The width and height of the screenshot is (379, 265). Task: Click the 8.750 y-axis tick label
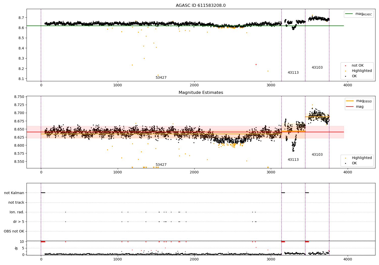[x=19, y=97]
